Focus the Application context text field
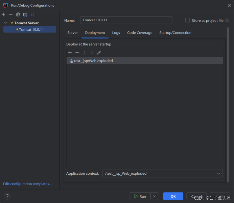Viewport: 234px width, 203px height. point(159,174)
